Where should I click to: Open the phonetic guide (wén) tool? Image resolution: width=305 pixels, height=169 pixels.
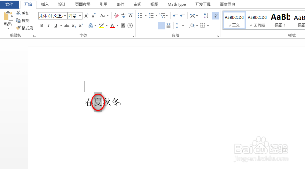tap(123, 16)
